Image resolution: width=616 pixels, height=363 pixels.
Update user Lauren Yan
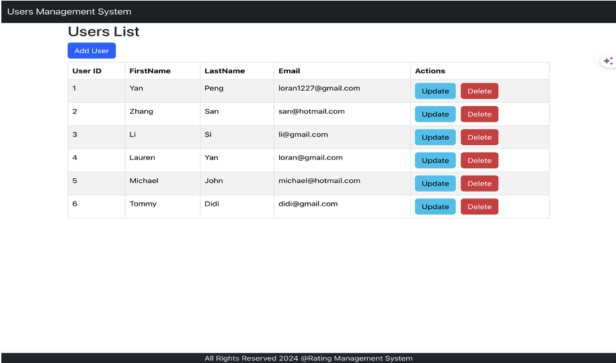[435, 161]
